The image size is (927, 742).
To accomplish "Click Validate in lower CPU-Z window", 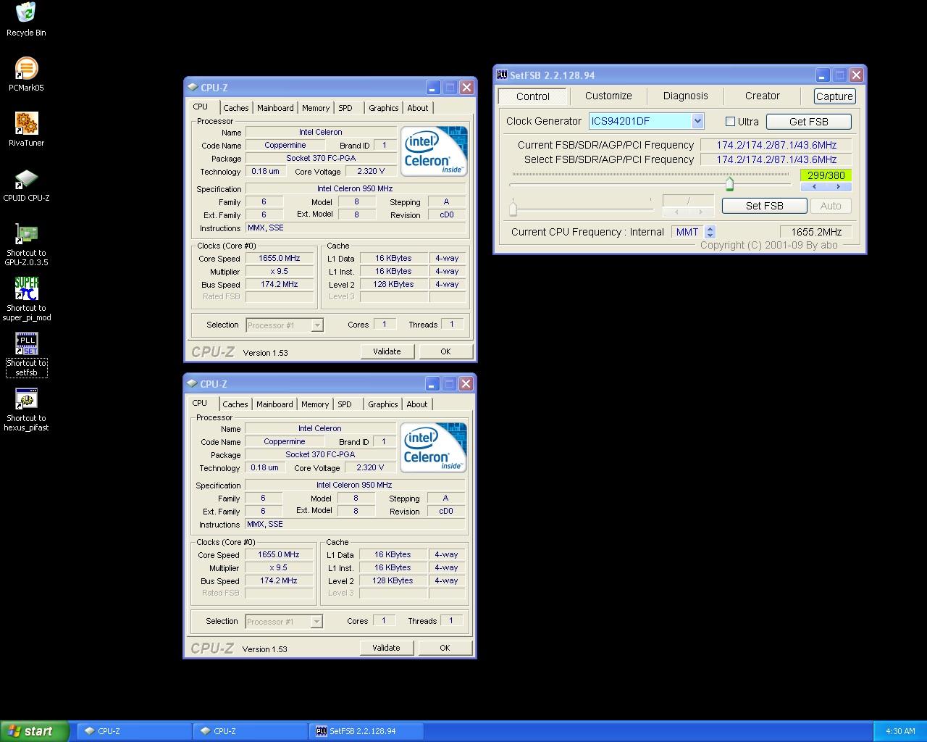I will [386, 648].
